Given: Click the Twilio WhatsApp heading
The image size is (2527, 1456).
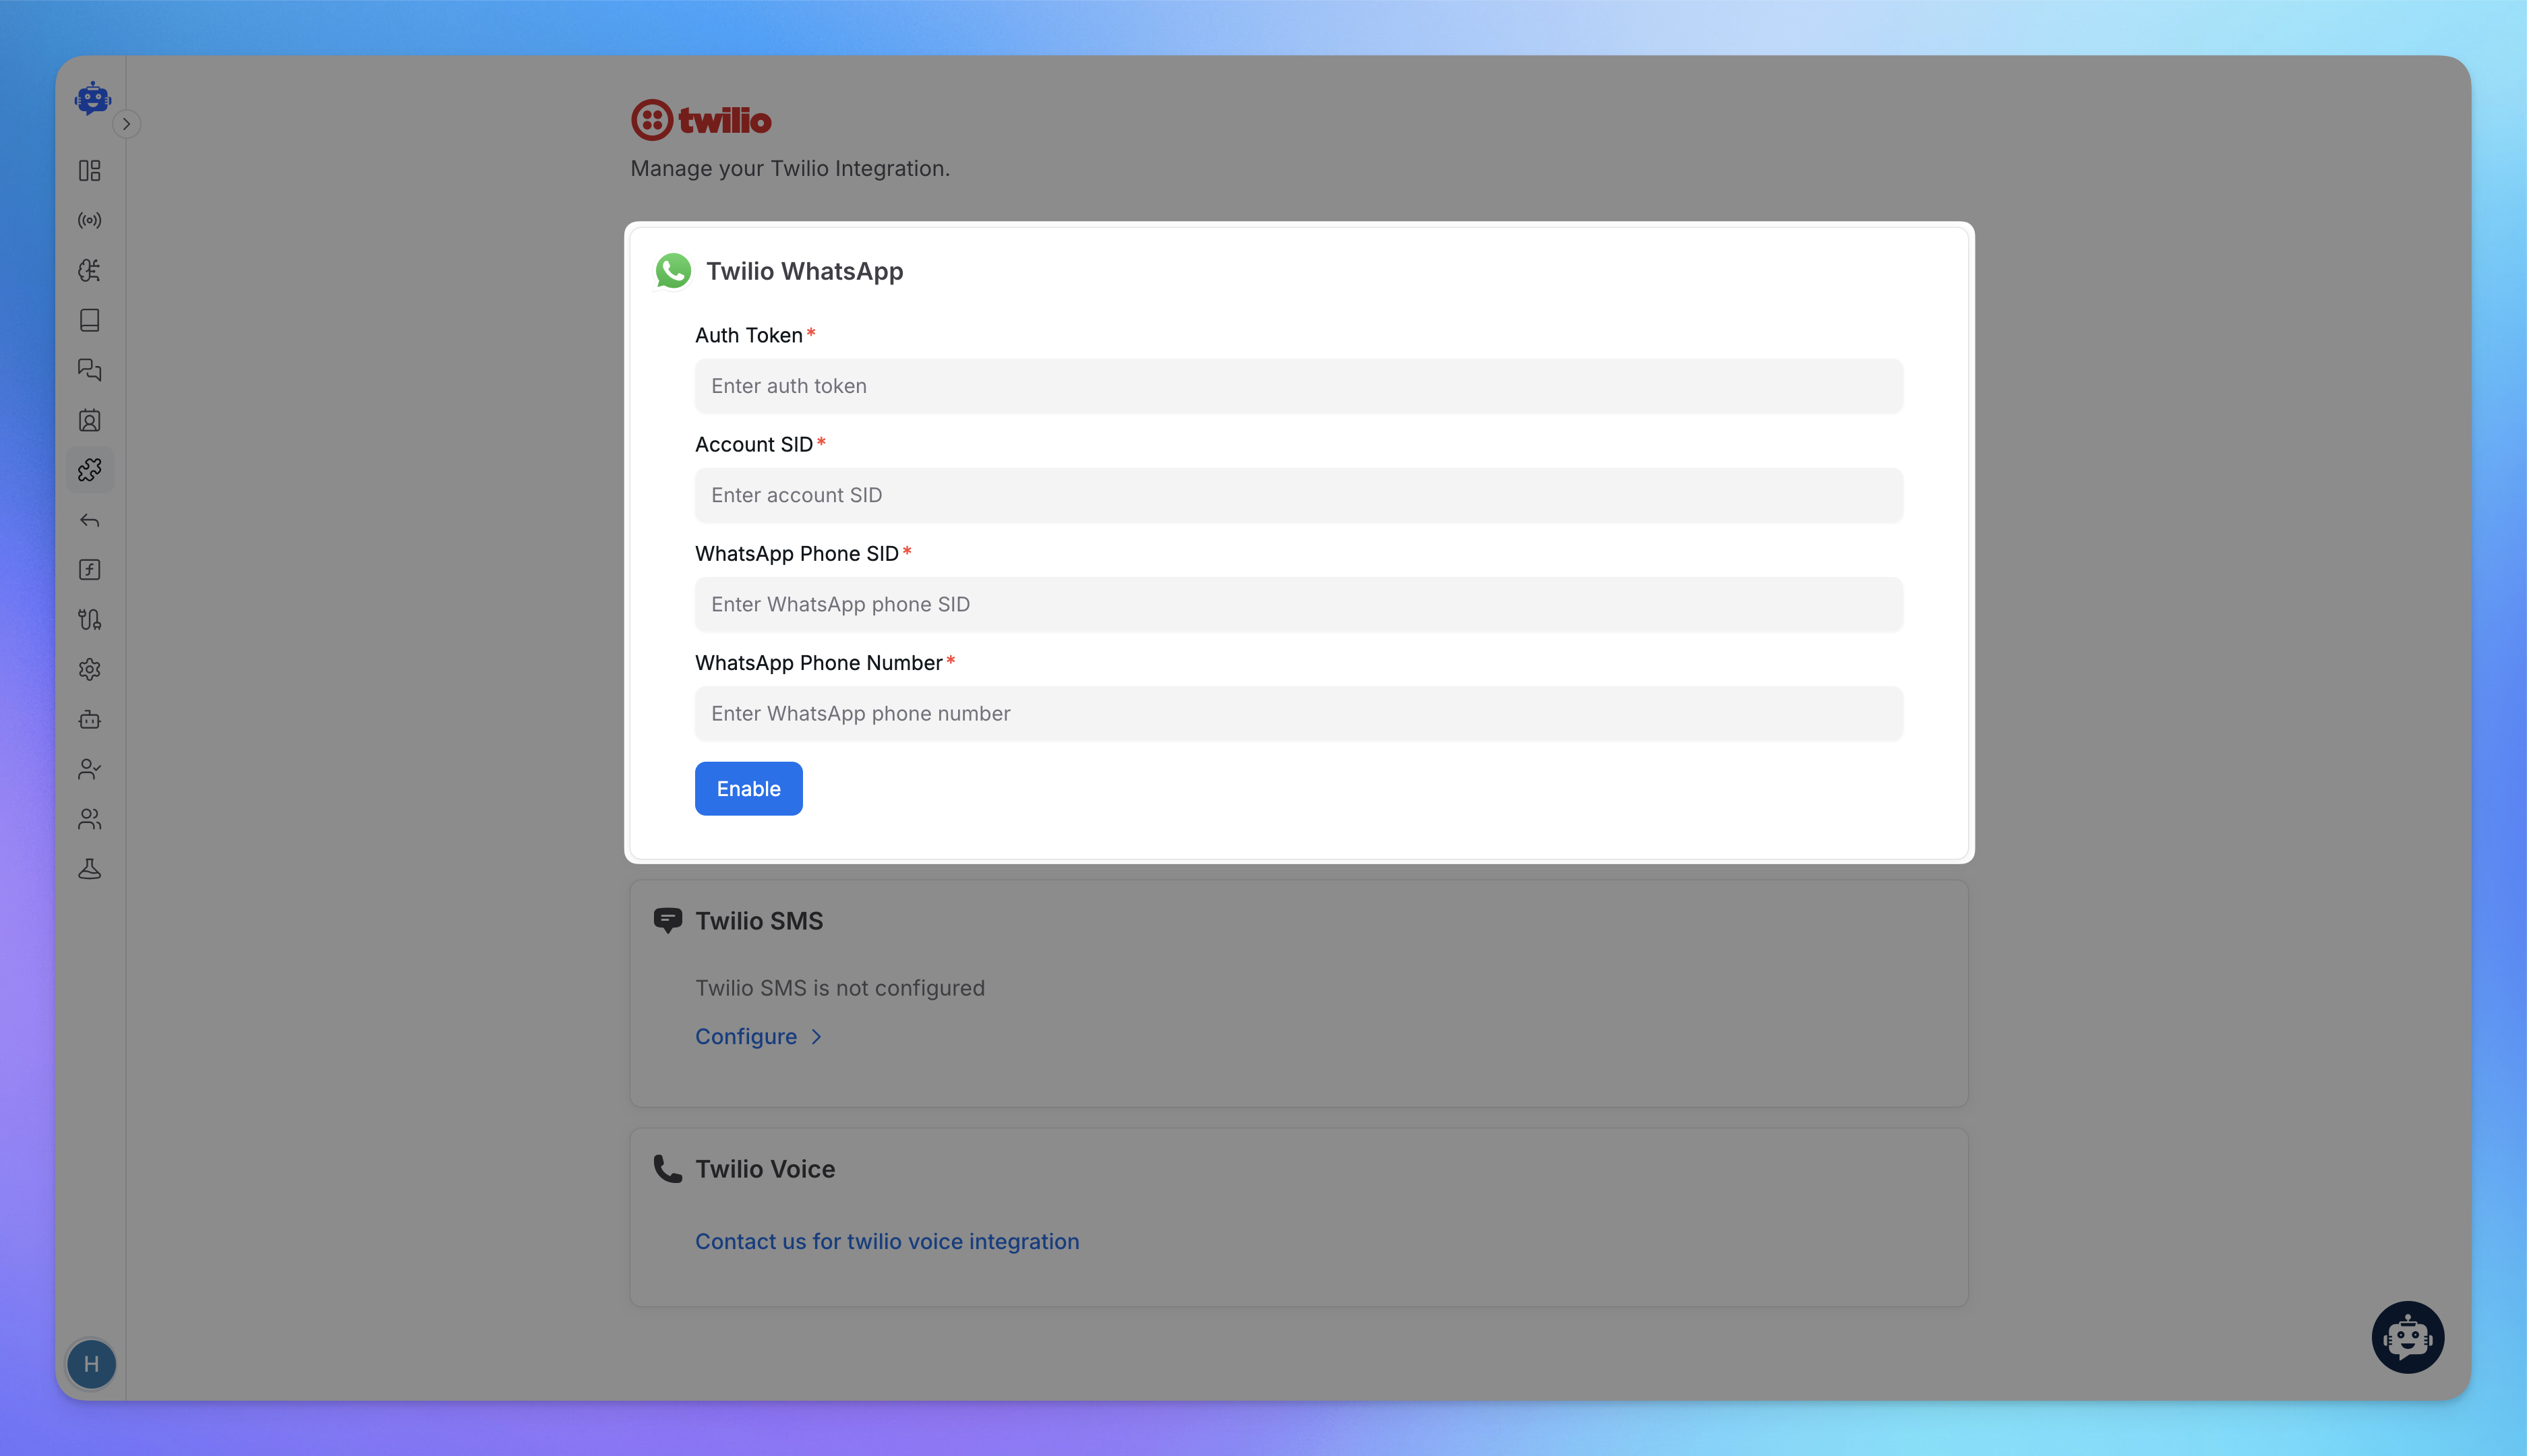Looking at the screenshot, I should pyautogui.click(x=805, y=271).
